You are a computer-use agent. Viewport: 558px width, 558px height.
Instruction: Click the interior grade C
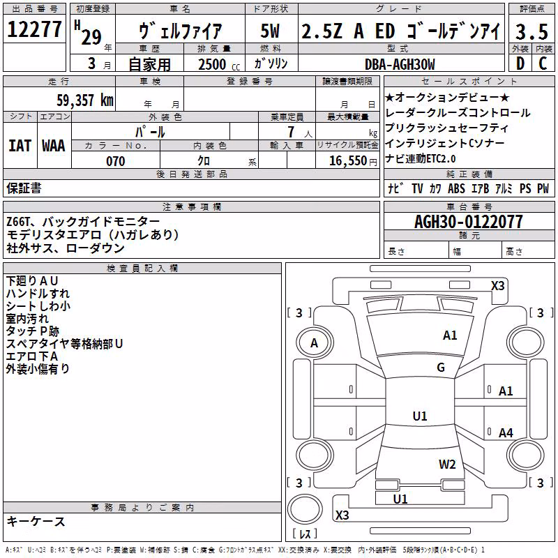coord(543,63)
